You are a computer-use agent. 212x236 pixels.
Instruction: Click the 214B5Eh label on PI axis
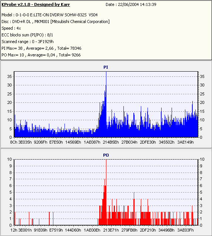click(111, 142)
